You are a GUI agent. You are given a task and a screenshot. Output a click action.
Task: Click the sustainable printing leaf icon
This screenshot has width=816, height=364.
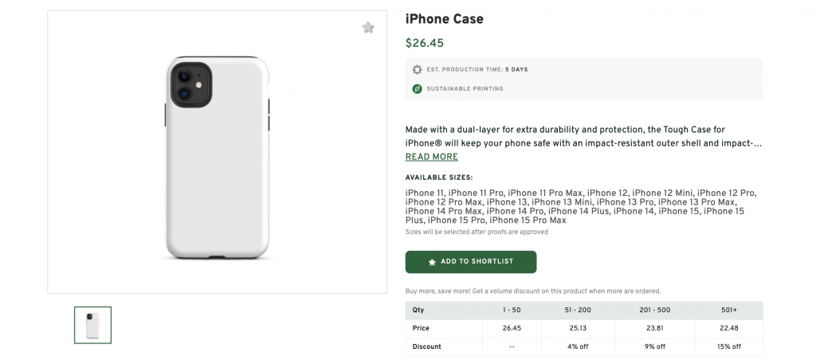pyautogui.click(x=417, y=88)
